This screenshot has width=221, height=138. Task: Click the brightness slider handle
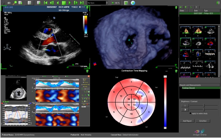tap(204, 105)
